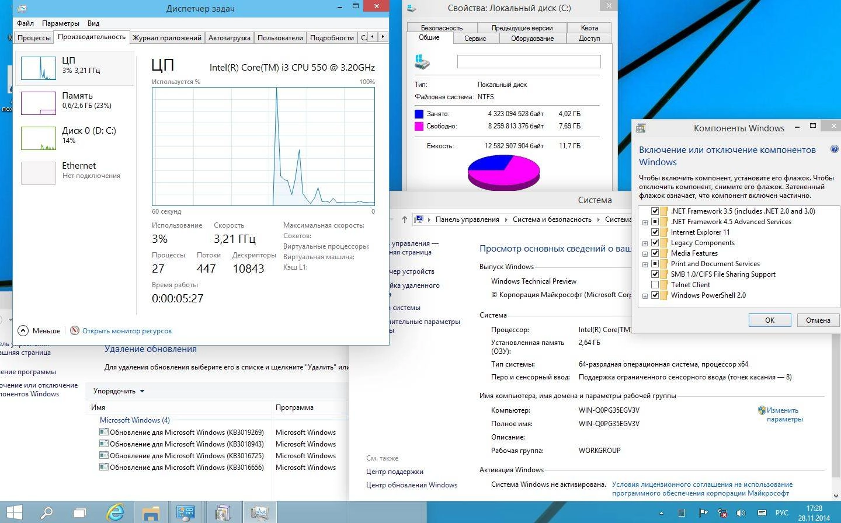
Task: Click the help question mark in Windows Features
Action: coord(834,149)
